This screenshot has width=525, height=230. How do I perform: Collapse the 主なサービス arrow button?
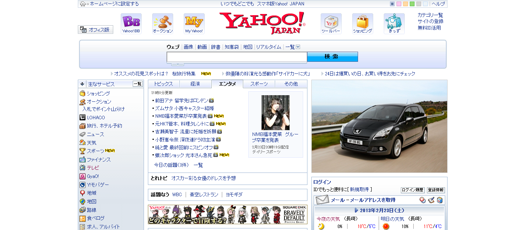82,84
